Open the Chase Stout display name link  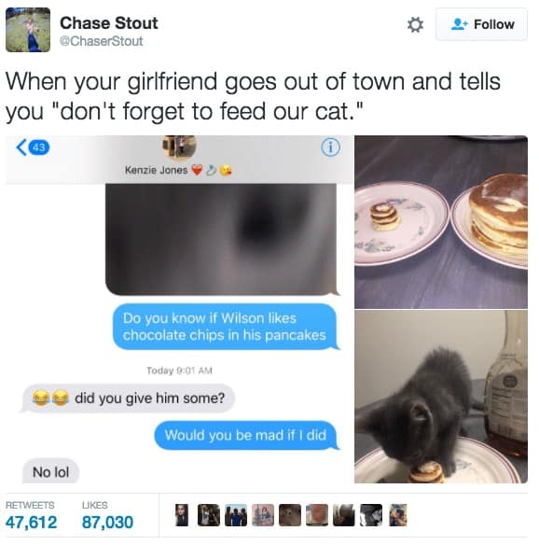tap(109, 23)
